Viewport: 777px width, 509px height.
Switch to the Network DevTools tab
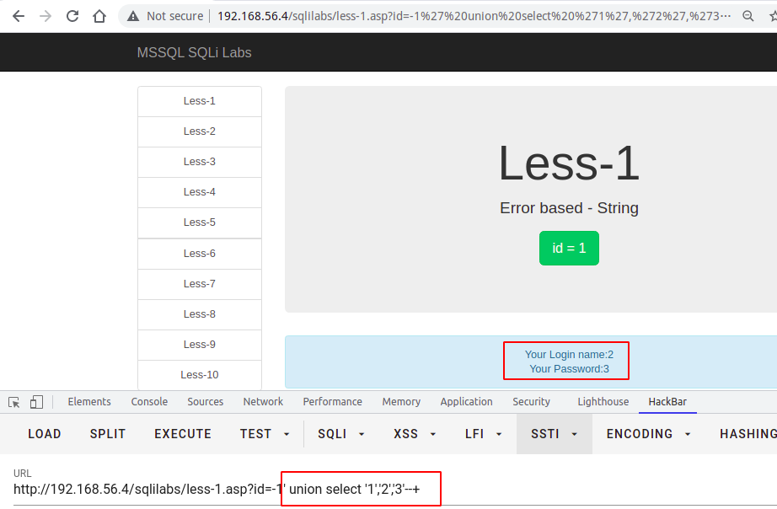263,402
